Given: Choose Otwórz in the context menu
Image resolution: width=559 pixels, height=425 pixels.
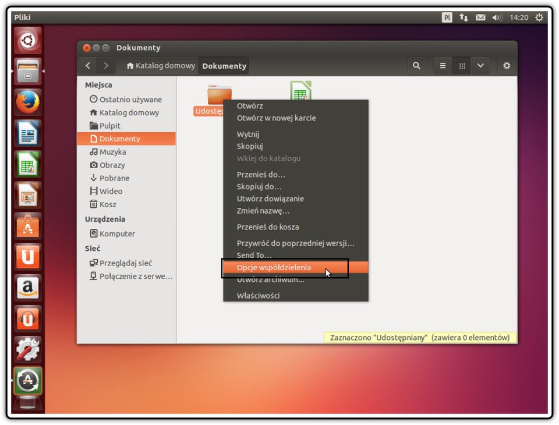Looking at the screenshot, I should point(296,106).
